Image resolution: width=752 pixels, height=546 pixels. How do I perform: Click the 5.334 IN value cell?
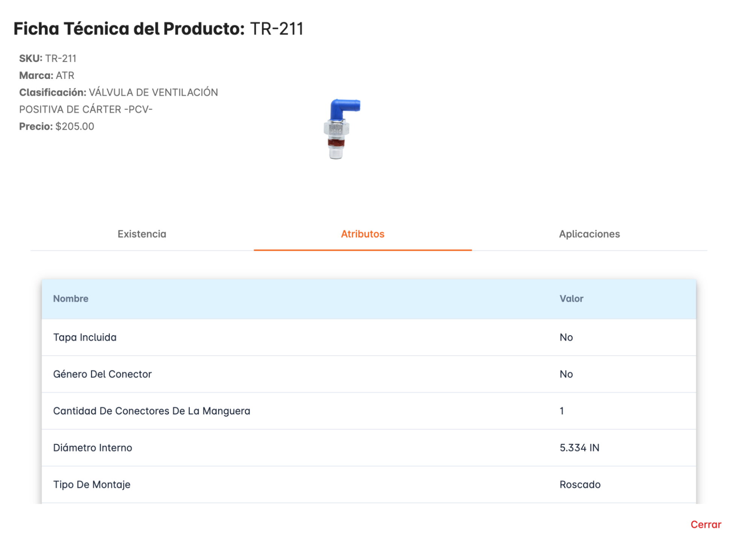point(579,448)
